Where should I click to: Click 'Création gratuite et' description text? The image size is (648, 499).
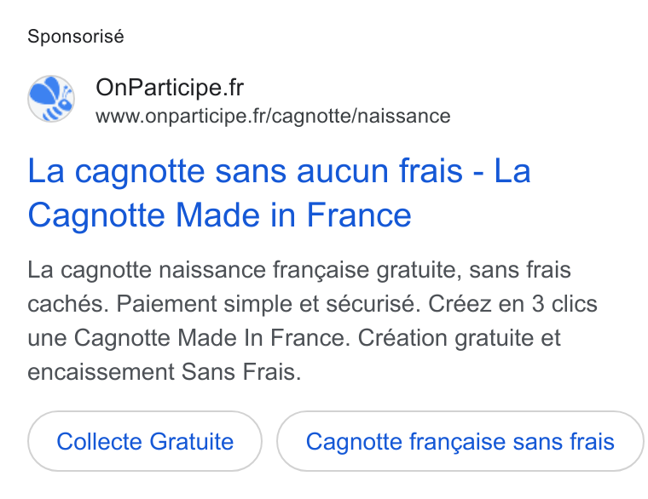tap(459, 338)
